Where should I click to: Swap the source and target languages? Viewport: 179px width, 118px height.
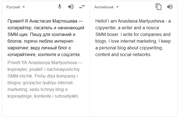[x=82, y=7]
